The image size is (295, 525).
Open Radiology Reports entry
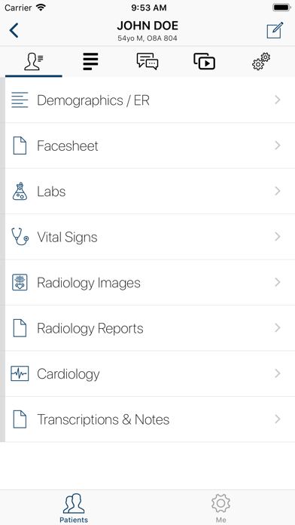coord(150,328)
